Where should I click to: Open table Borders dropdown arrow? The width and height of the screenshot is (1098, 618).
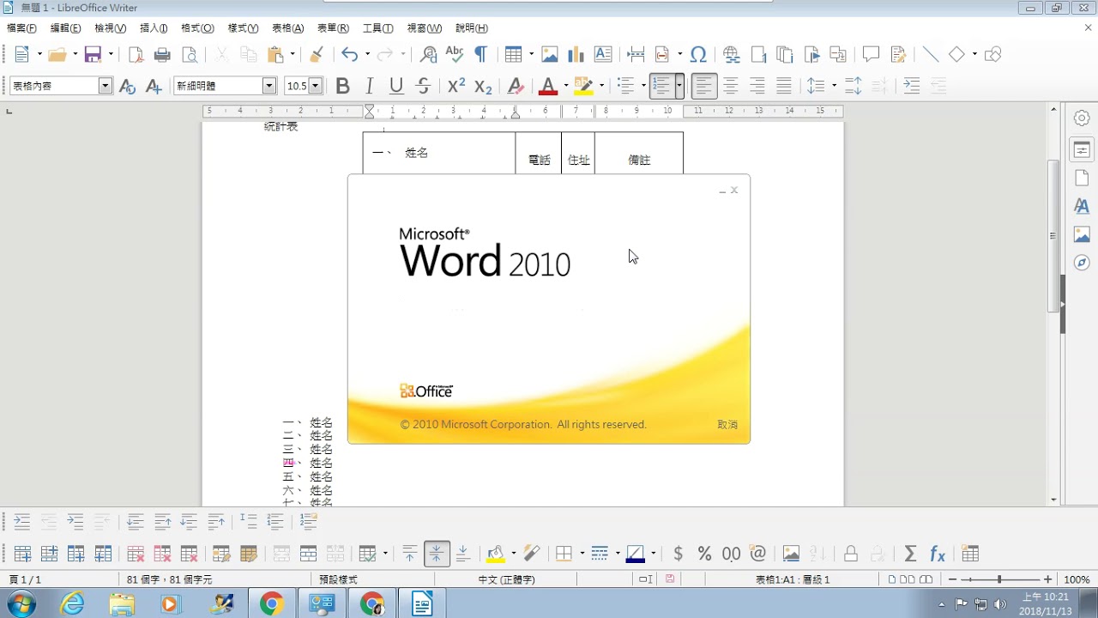click(581, 554)
